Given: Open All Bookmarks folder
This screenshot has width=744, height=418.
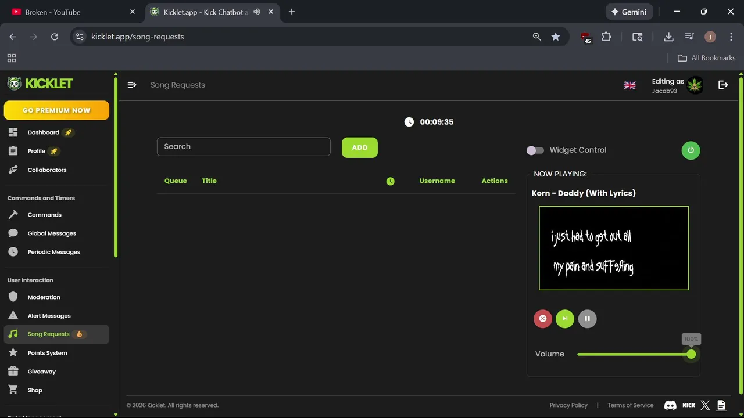Looking at the screenshot, I should click(707, 58).
